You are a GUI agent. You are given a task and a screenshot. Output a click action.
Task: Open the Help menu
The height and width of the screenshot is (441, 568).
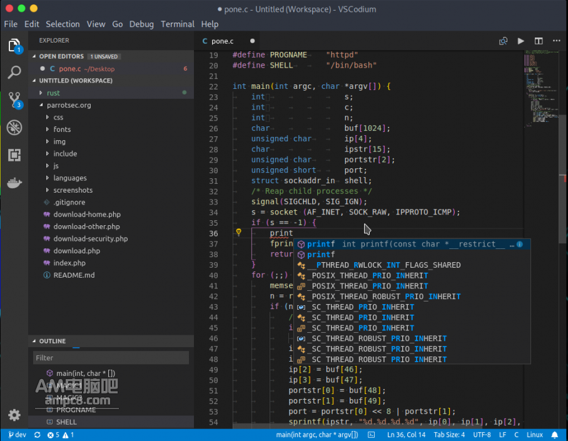[210, 24]
